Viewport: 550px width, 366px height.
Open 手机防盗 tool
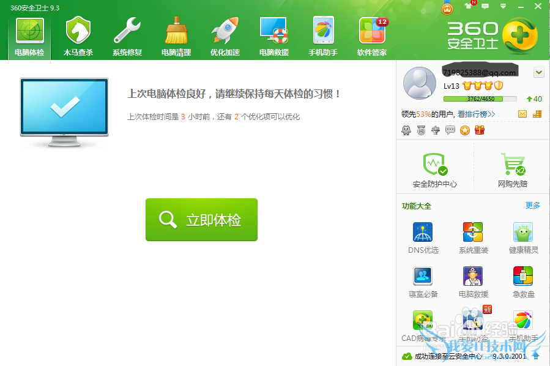pos(474,326)
